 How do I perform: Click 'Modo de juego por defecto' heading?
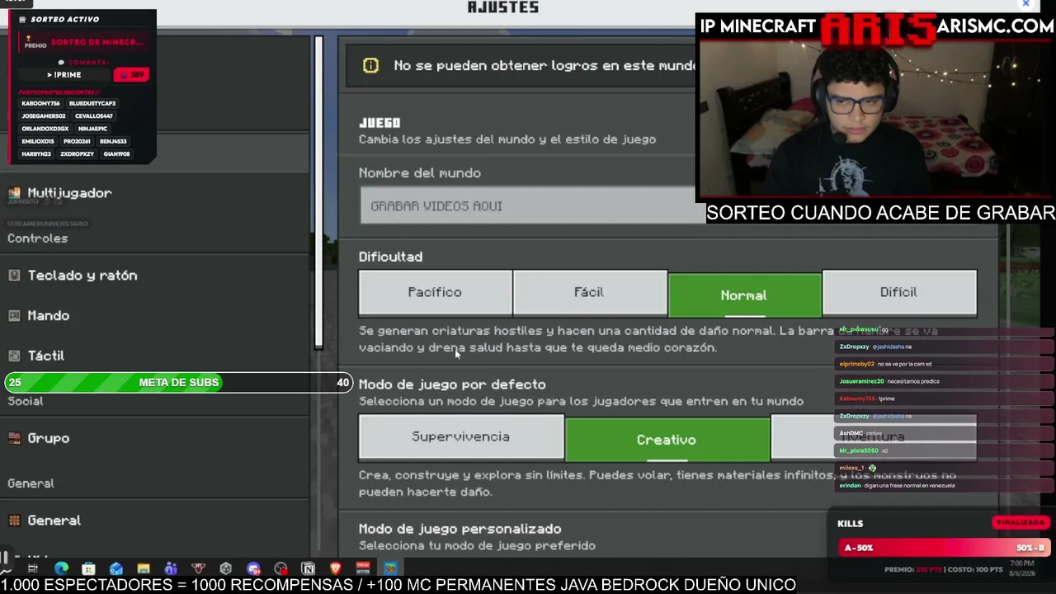(452, 384)
